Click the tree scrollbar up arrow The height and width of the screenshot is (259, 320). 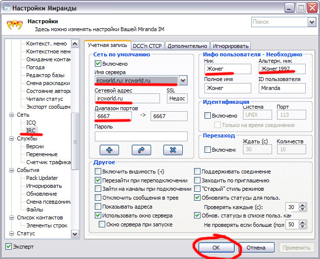[75, 43]
